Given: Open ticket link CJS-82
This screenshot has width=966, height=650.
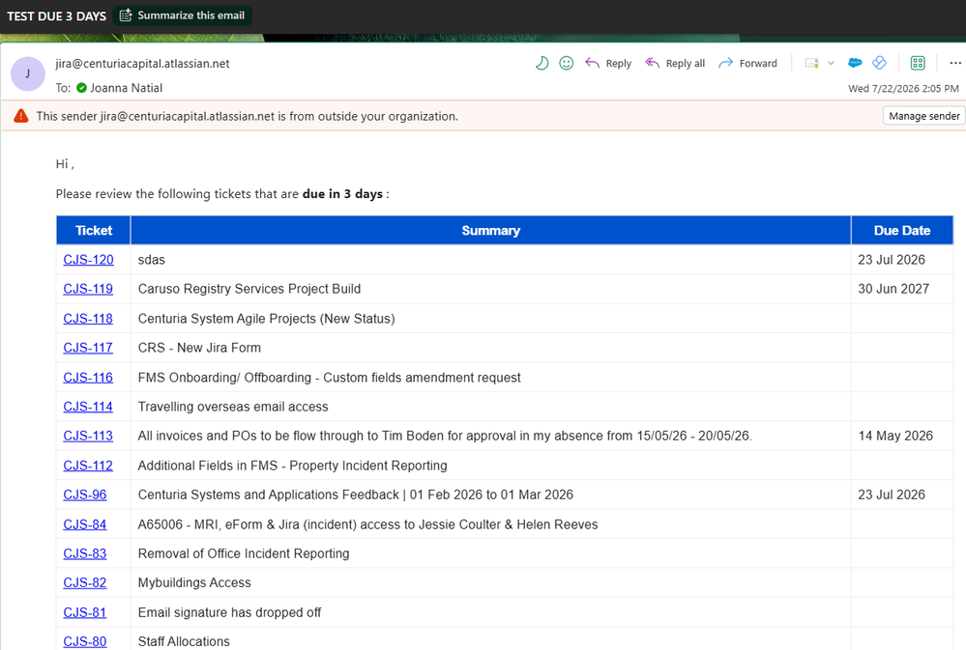Looking at the screenshot, I should 85,583.
